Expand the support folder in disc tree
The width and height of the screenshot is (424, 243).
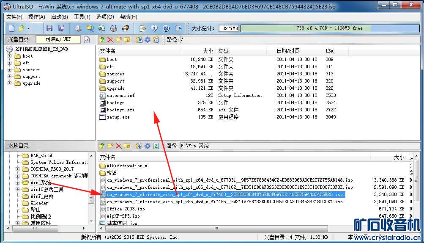tap(9, 76)
